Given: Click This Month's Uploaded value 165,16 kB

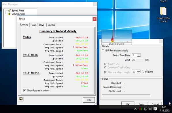Looking at the screenshot, I should coord(82,76).
